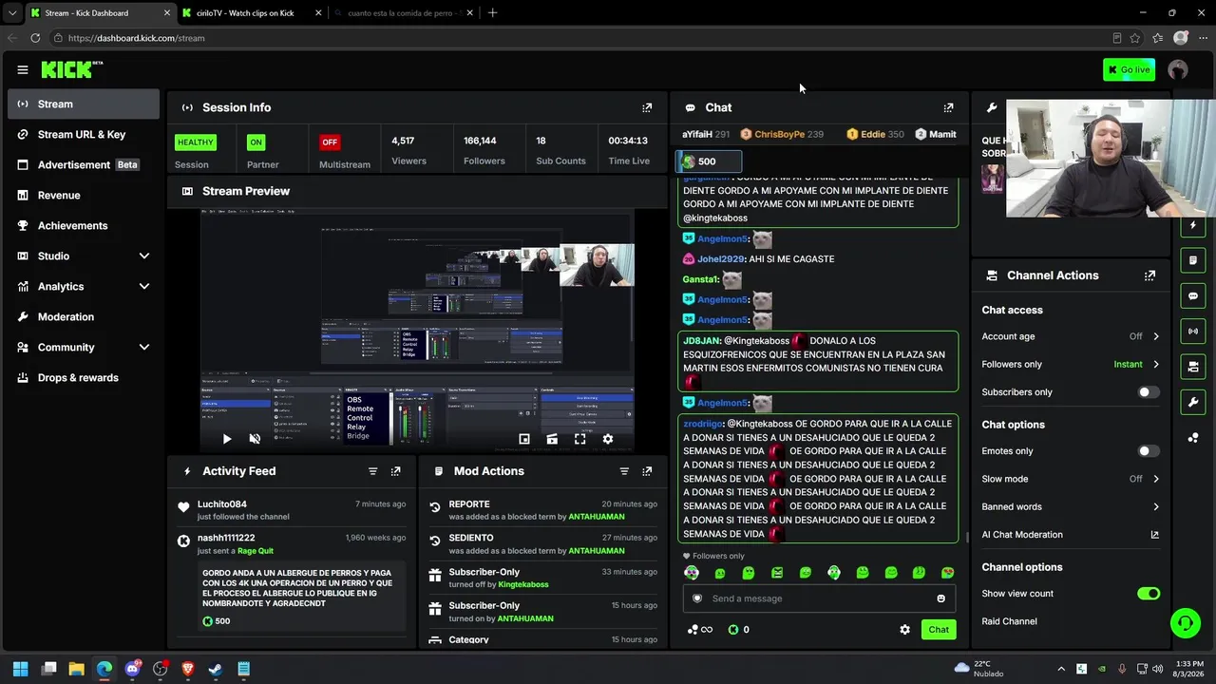Image resolution: width=1216 pixels, height=684 pixels.
Task: Reload the dashboard page
Action: pos(35,38)
